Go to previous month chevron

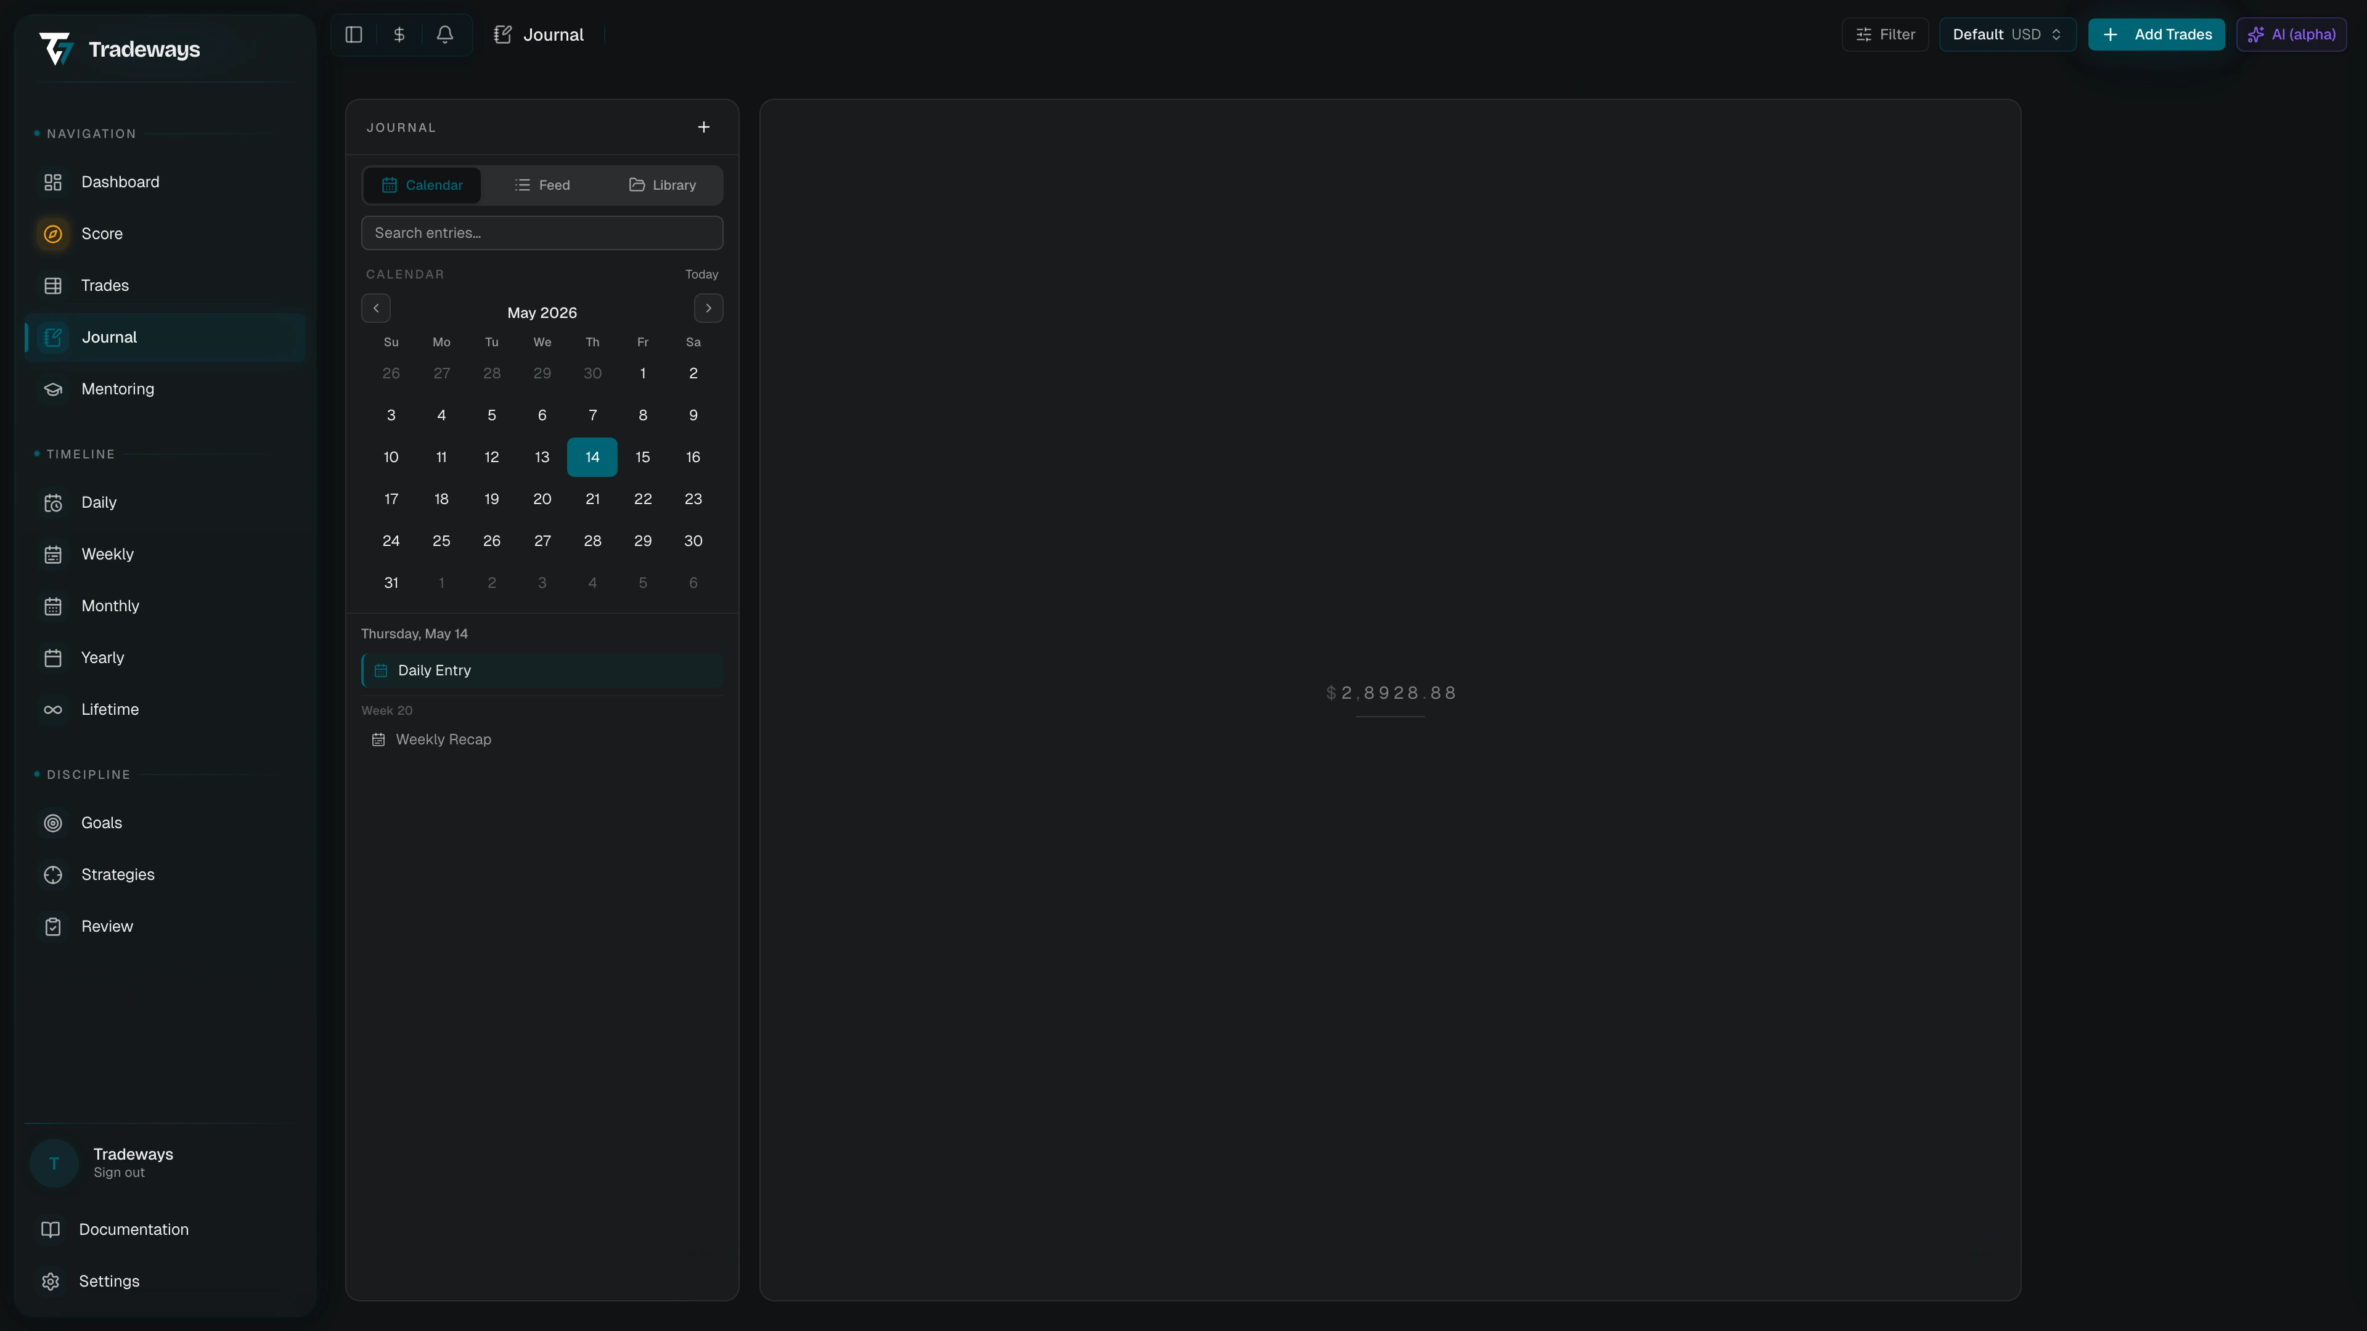click(x=376, y=307)
